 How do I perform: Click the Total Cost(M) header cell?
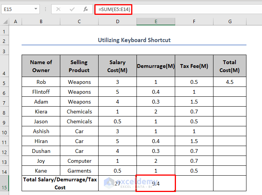click(229, 66)
